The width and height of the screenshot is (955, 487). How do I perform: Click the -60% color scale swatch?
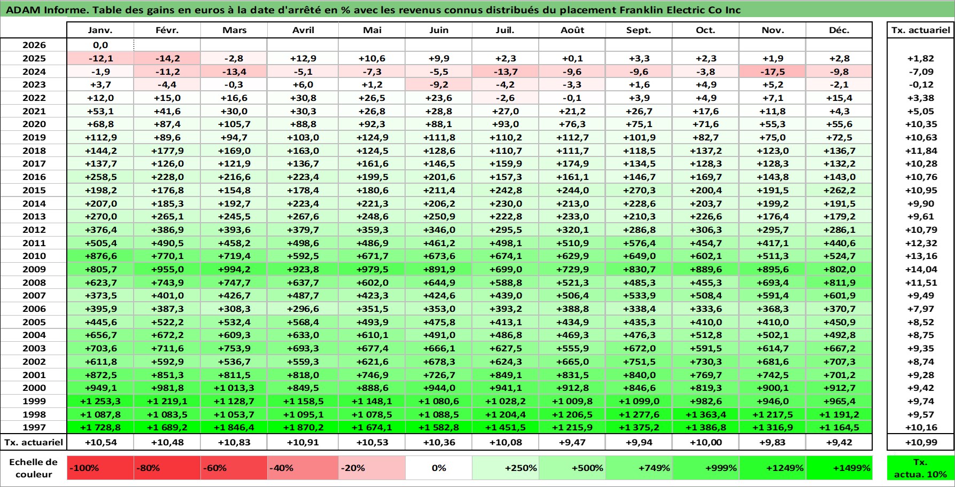click(x=234, y=468)
